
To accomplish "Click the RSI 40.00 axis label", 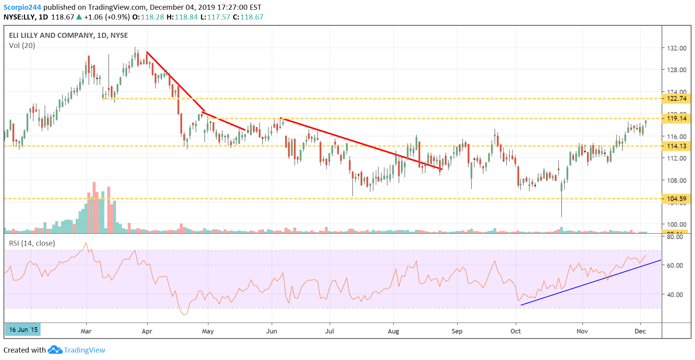I will click(x=675, y=295).
